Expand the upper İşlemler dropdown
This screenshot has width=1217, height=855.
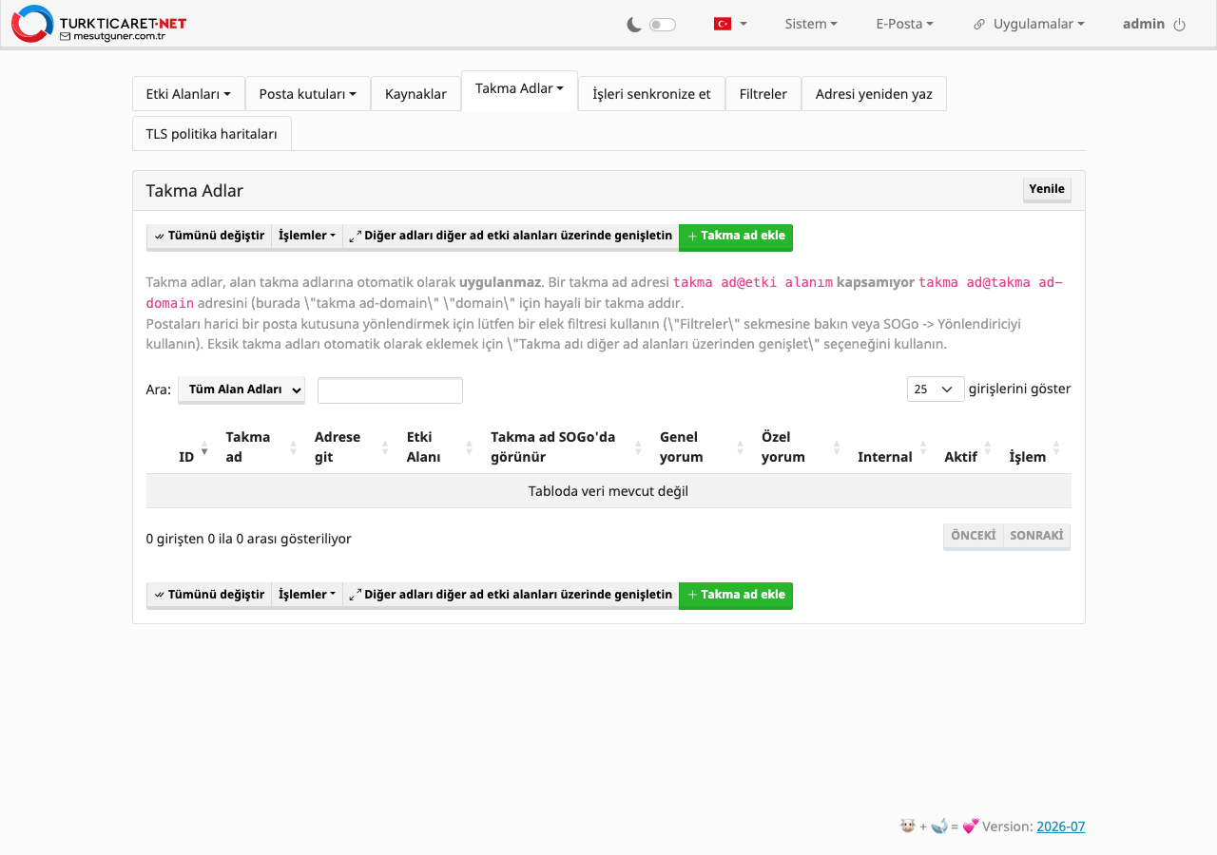pyautogui.click(x=307, y=236)
